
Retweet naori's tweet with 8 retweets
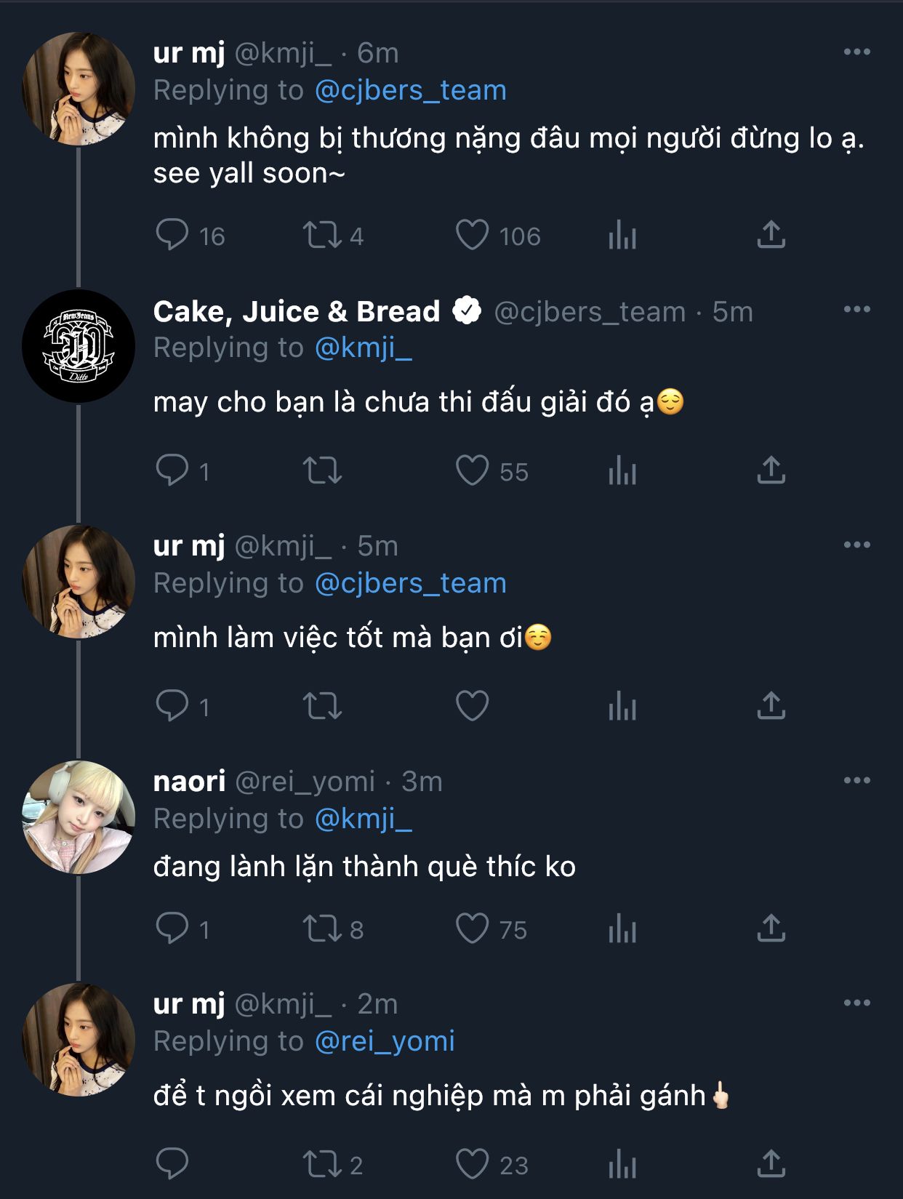(x=322, y=929)
